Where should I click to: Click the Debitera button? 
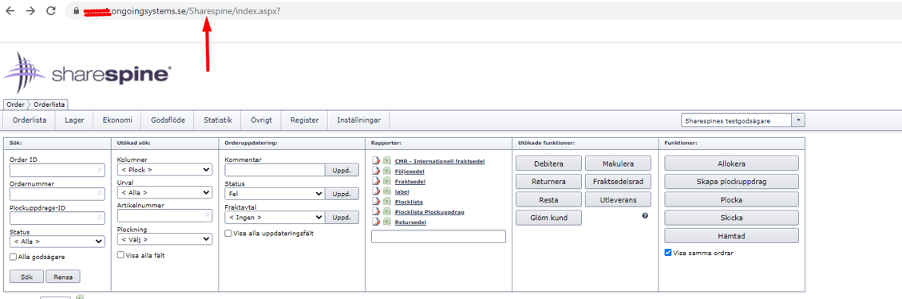pyautogui.click(x=549, y=164)
